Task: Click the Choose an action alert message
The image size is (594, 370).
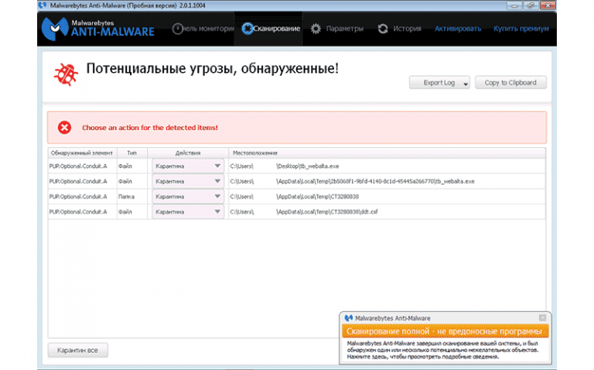Action: coord(150,128)
